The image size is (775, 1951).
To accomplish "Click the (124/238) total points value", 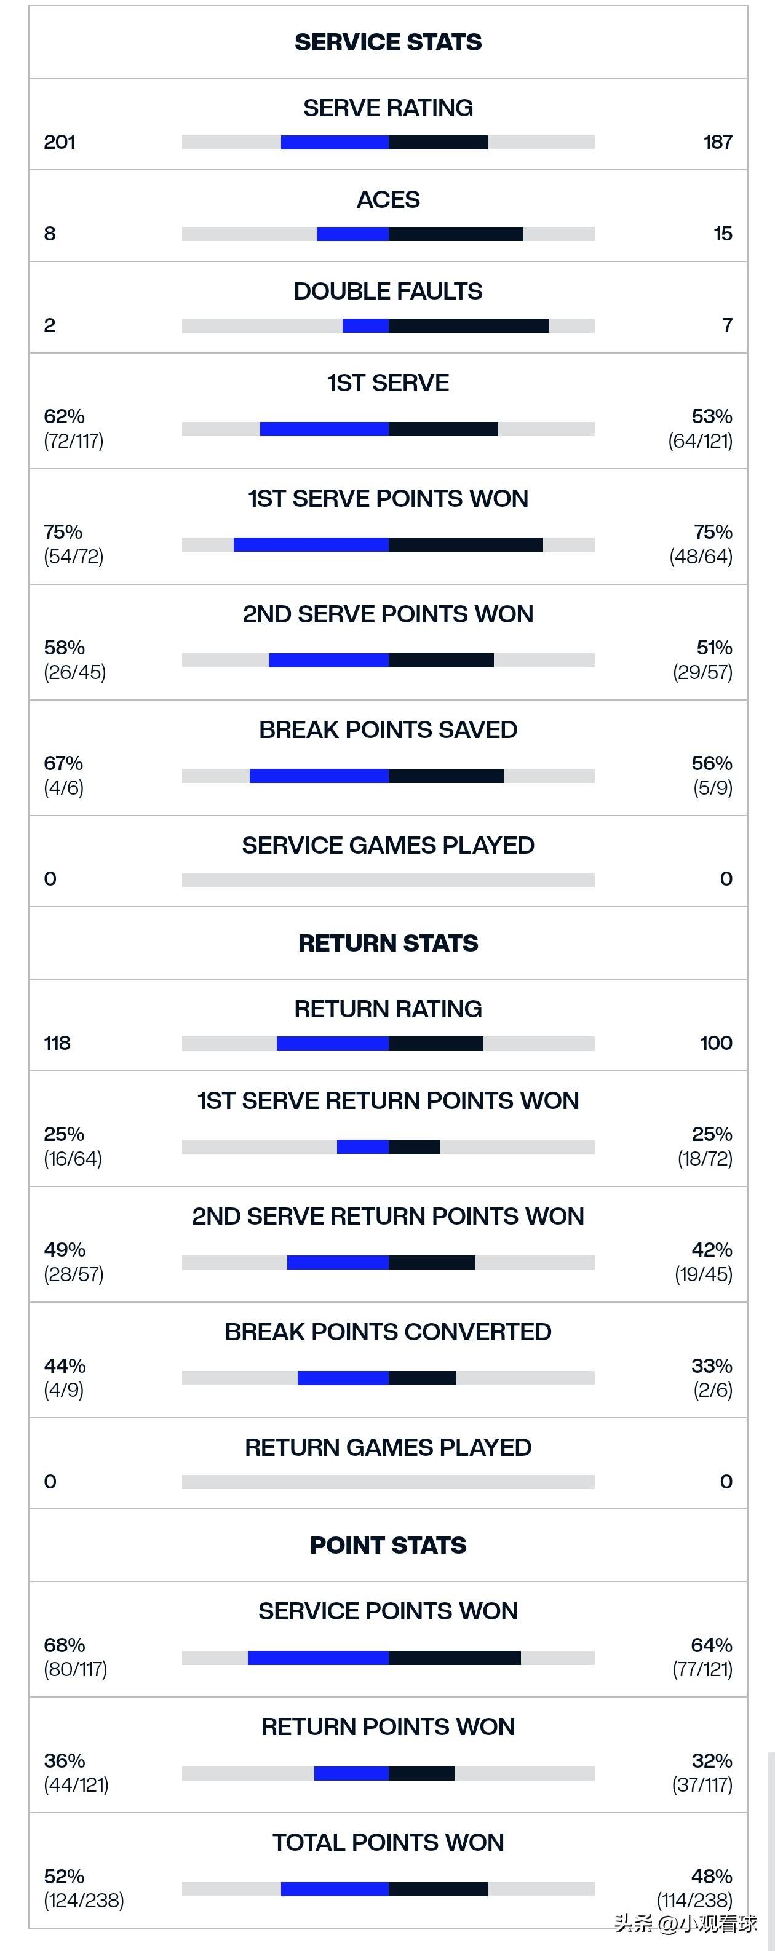I will click(84, 1900).
